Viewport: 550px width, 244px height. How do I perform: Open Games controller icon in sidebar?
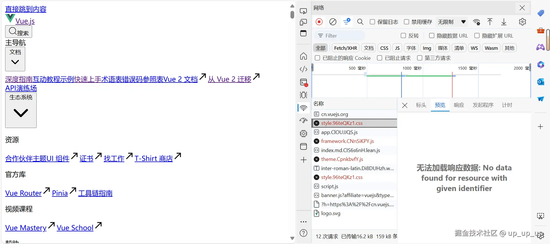pyautogui.click(x=541, y=47)
